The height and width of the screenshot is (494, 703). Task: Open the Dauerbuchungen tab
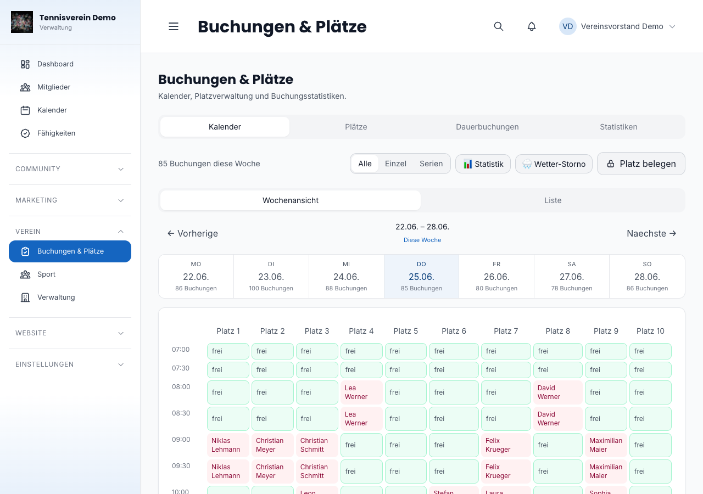pos(487,127)
